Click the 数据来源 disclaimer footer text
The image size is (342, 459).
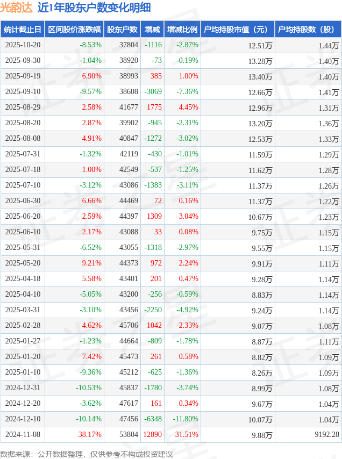coord(87,454)
